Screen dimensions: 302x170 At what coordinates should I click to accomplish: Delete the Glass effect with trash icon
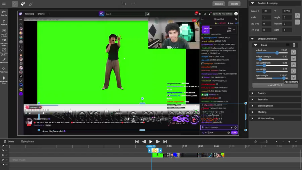click(x=294, y=45)
